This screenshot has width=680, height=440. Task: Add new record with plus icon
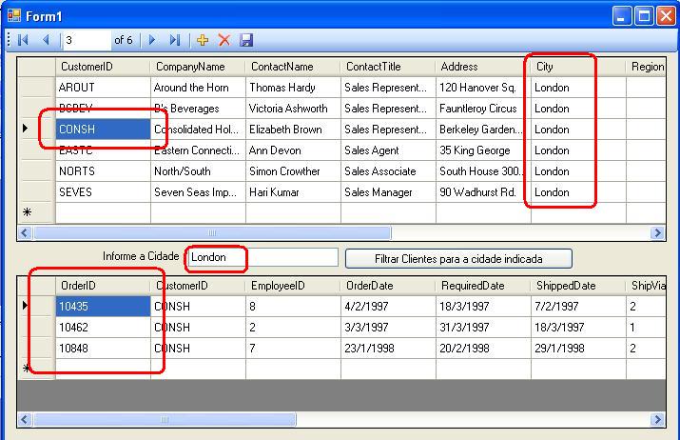[203, 40]
